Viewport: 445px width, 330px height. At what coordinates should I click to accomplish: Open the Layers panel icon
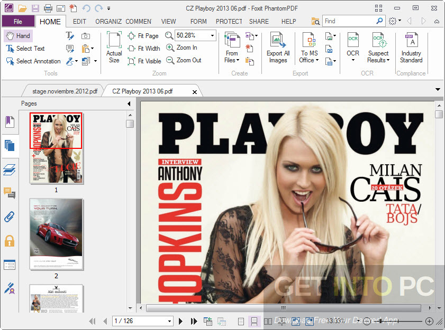tap(10, 170)
